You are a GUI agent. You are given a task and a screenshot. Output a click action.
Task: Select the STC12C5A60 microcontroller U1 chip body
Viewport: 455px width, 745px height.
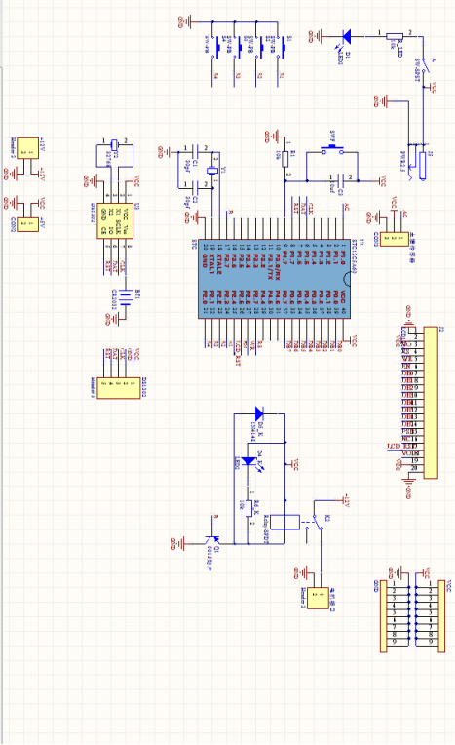pyautogui.click(x=274, y=279)
